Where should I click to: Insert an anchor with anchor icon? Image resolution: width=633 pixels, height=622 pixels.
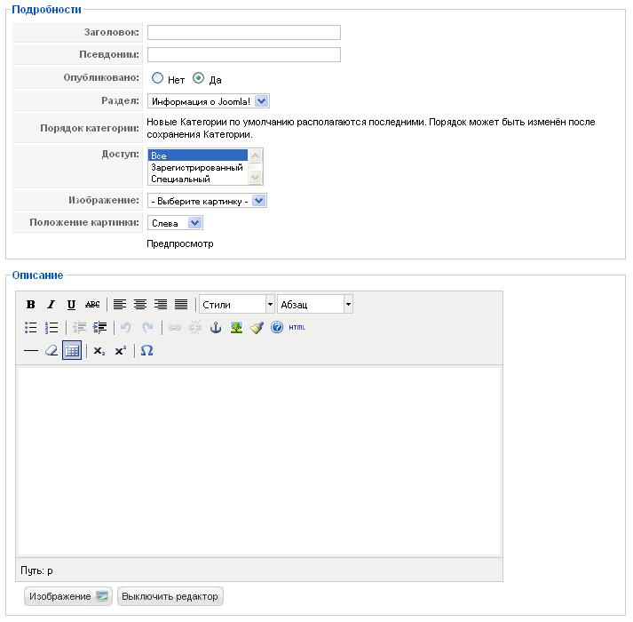click(216, 327)
